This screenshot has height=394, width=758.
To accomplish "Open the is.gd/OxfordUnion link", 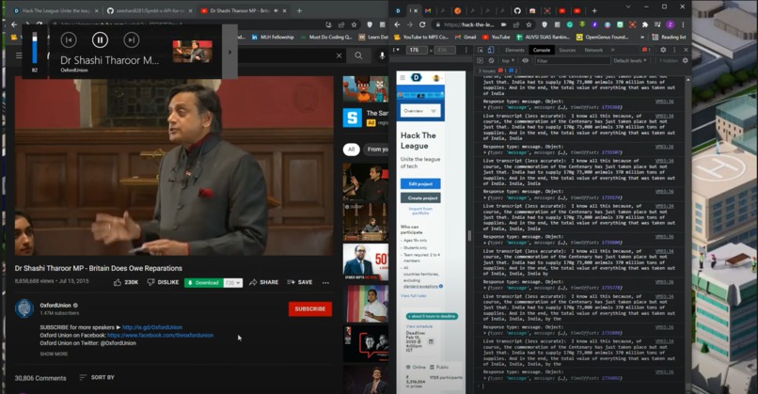I will [x=152, y=327].
